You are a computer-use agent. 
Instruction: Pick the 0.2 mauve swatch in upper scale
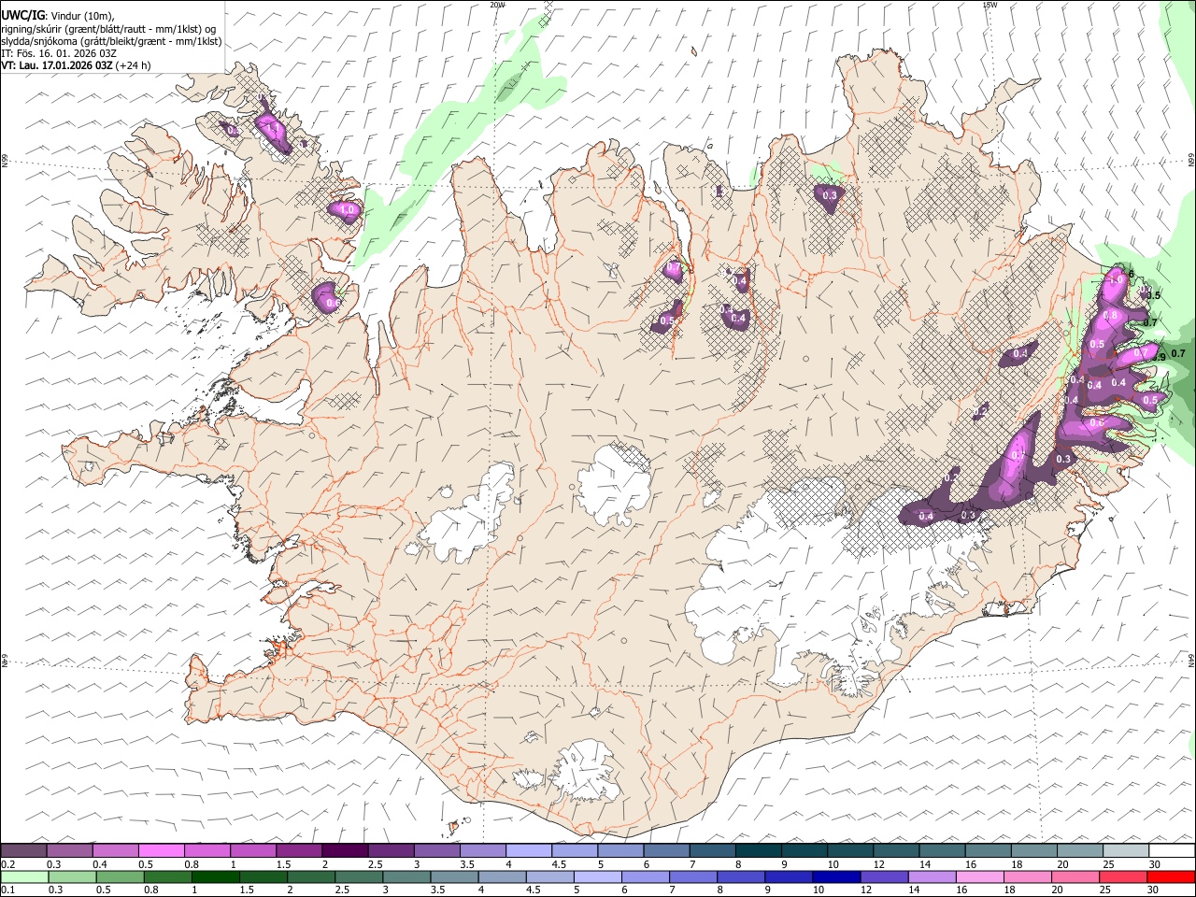(x=23, y=851)
